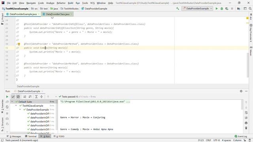Open UTF-8 encoding selector

pyautogui.click(x=217, y=140)
